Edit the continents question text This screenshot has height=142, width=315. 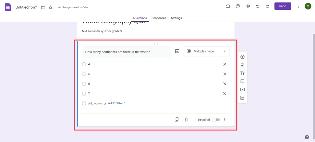[126, 52]
